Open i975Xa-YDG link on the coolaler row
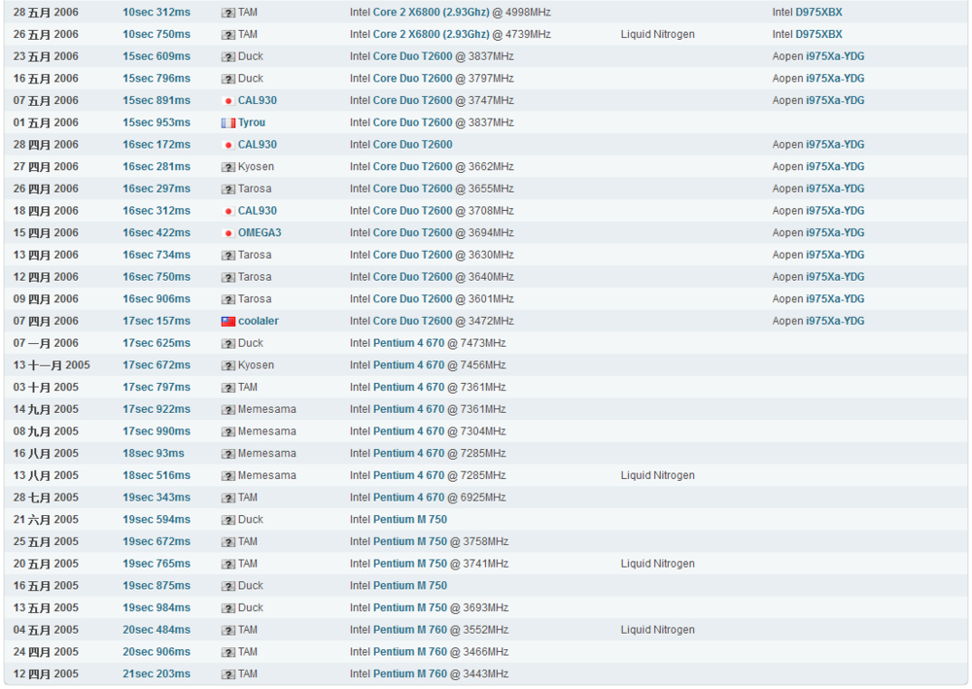The width and height of the screenshot is (972, 689). click(835, 321)
